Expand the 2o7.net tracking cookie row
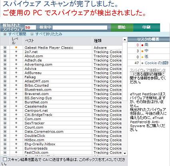The height and width of the screenshot is (166, 170). [x=5, y=52]
